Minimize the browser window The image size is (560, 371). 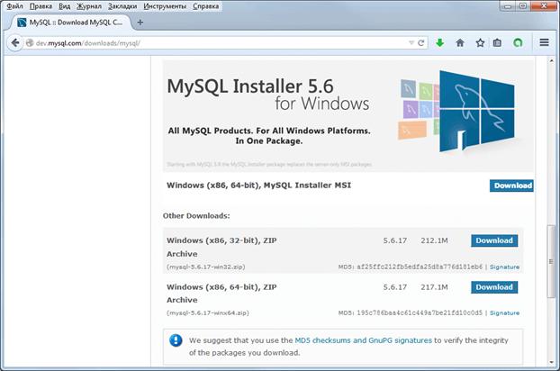(508, 5)
